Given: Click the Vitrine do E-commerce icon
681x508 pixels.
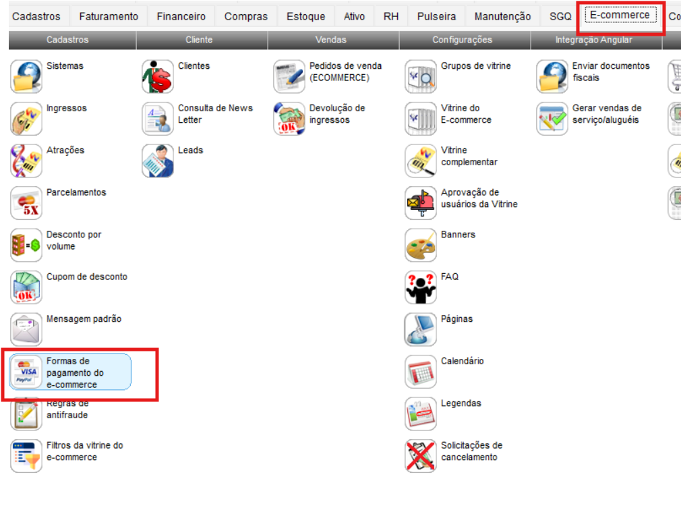Looking at the screenshot, I should [421, 119].
